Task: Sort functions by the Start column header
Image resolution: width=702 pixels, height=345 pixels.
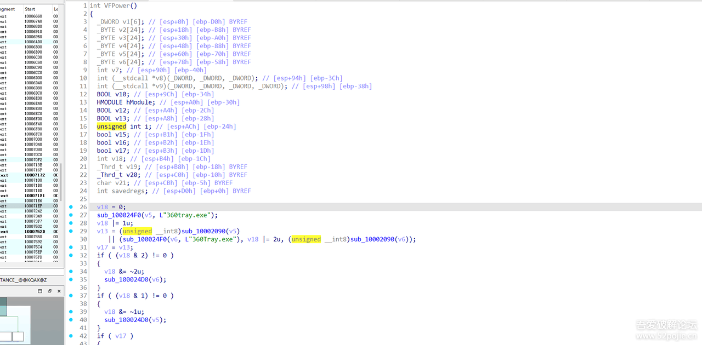Action: 30,9
